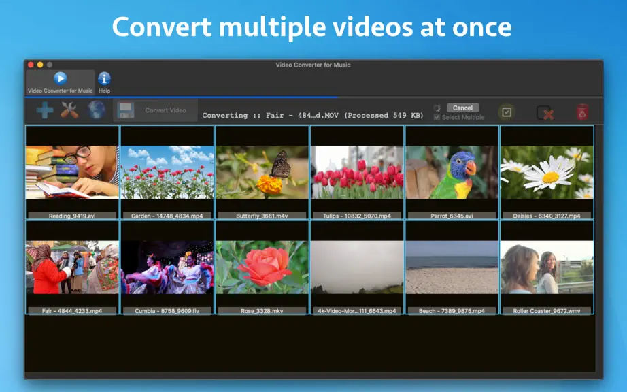The image size is (627, 392).
Task: Select the Rose_3328.mkv thumbnail
Action: 262,267
